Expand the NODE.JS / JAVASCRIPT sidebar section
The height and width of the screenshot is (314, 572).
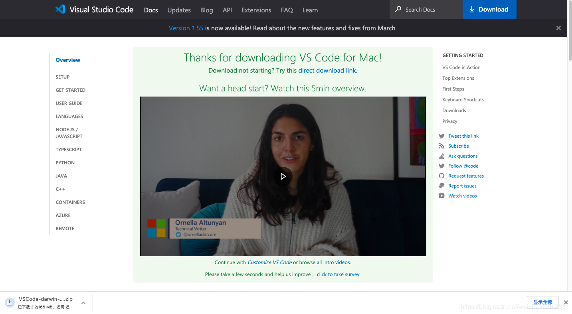tap(69, 133)
